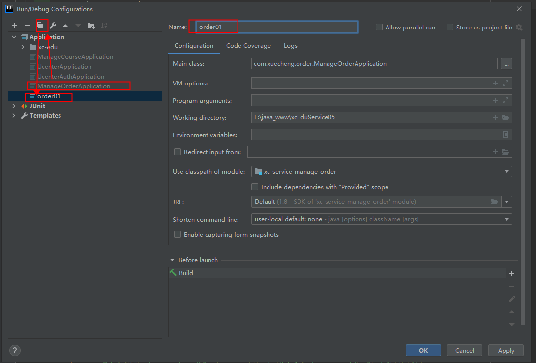Image resolution: width=536 pixels, height=363 pixels.
Task: Edit environment variables list icon
Action: click(x=506, y=135)
